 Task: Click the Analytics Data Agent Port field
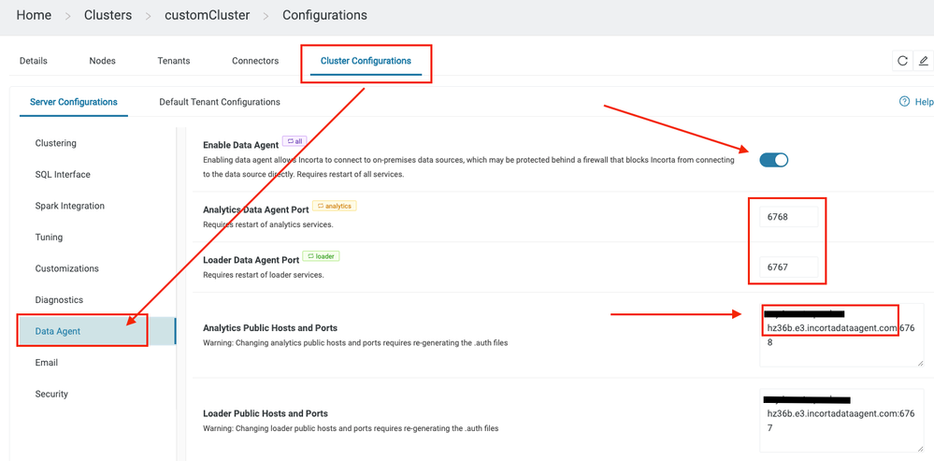pyautogui.click(x=788, y=217)
